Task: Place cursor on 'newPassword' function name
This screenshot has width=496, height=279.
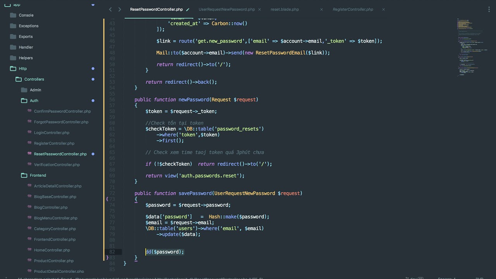Action: click(x=194, y=100)
